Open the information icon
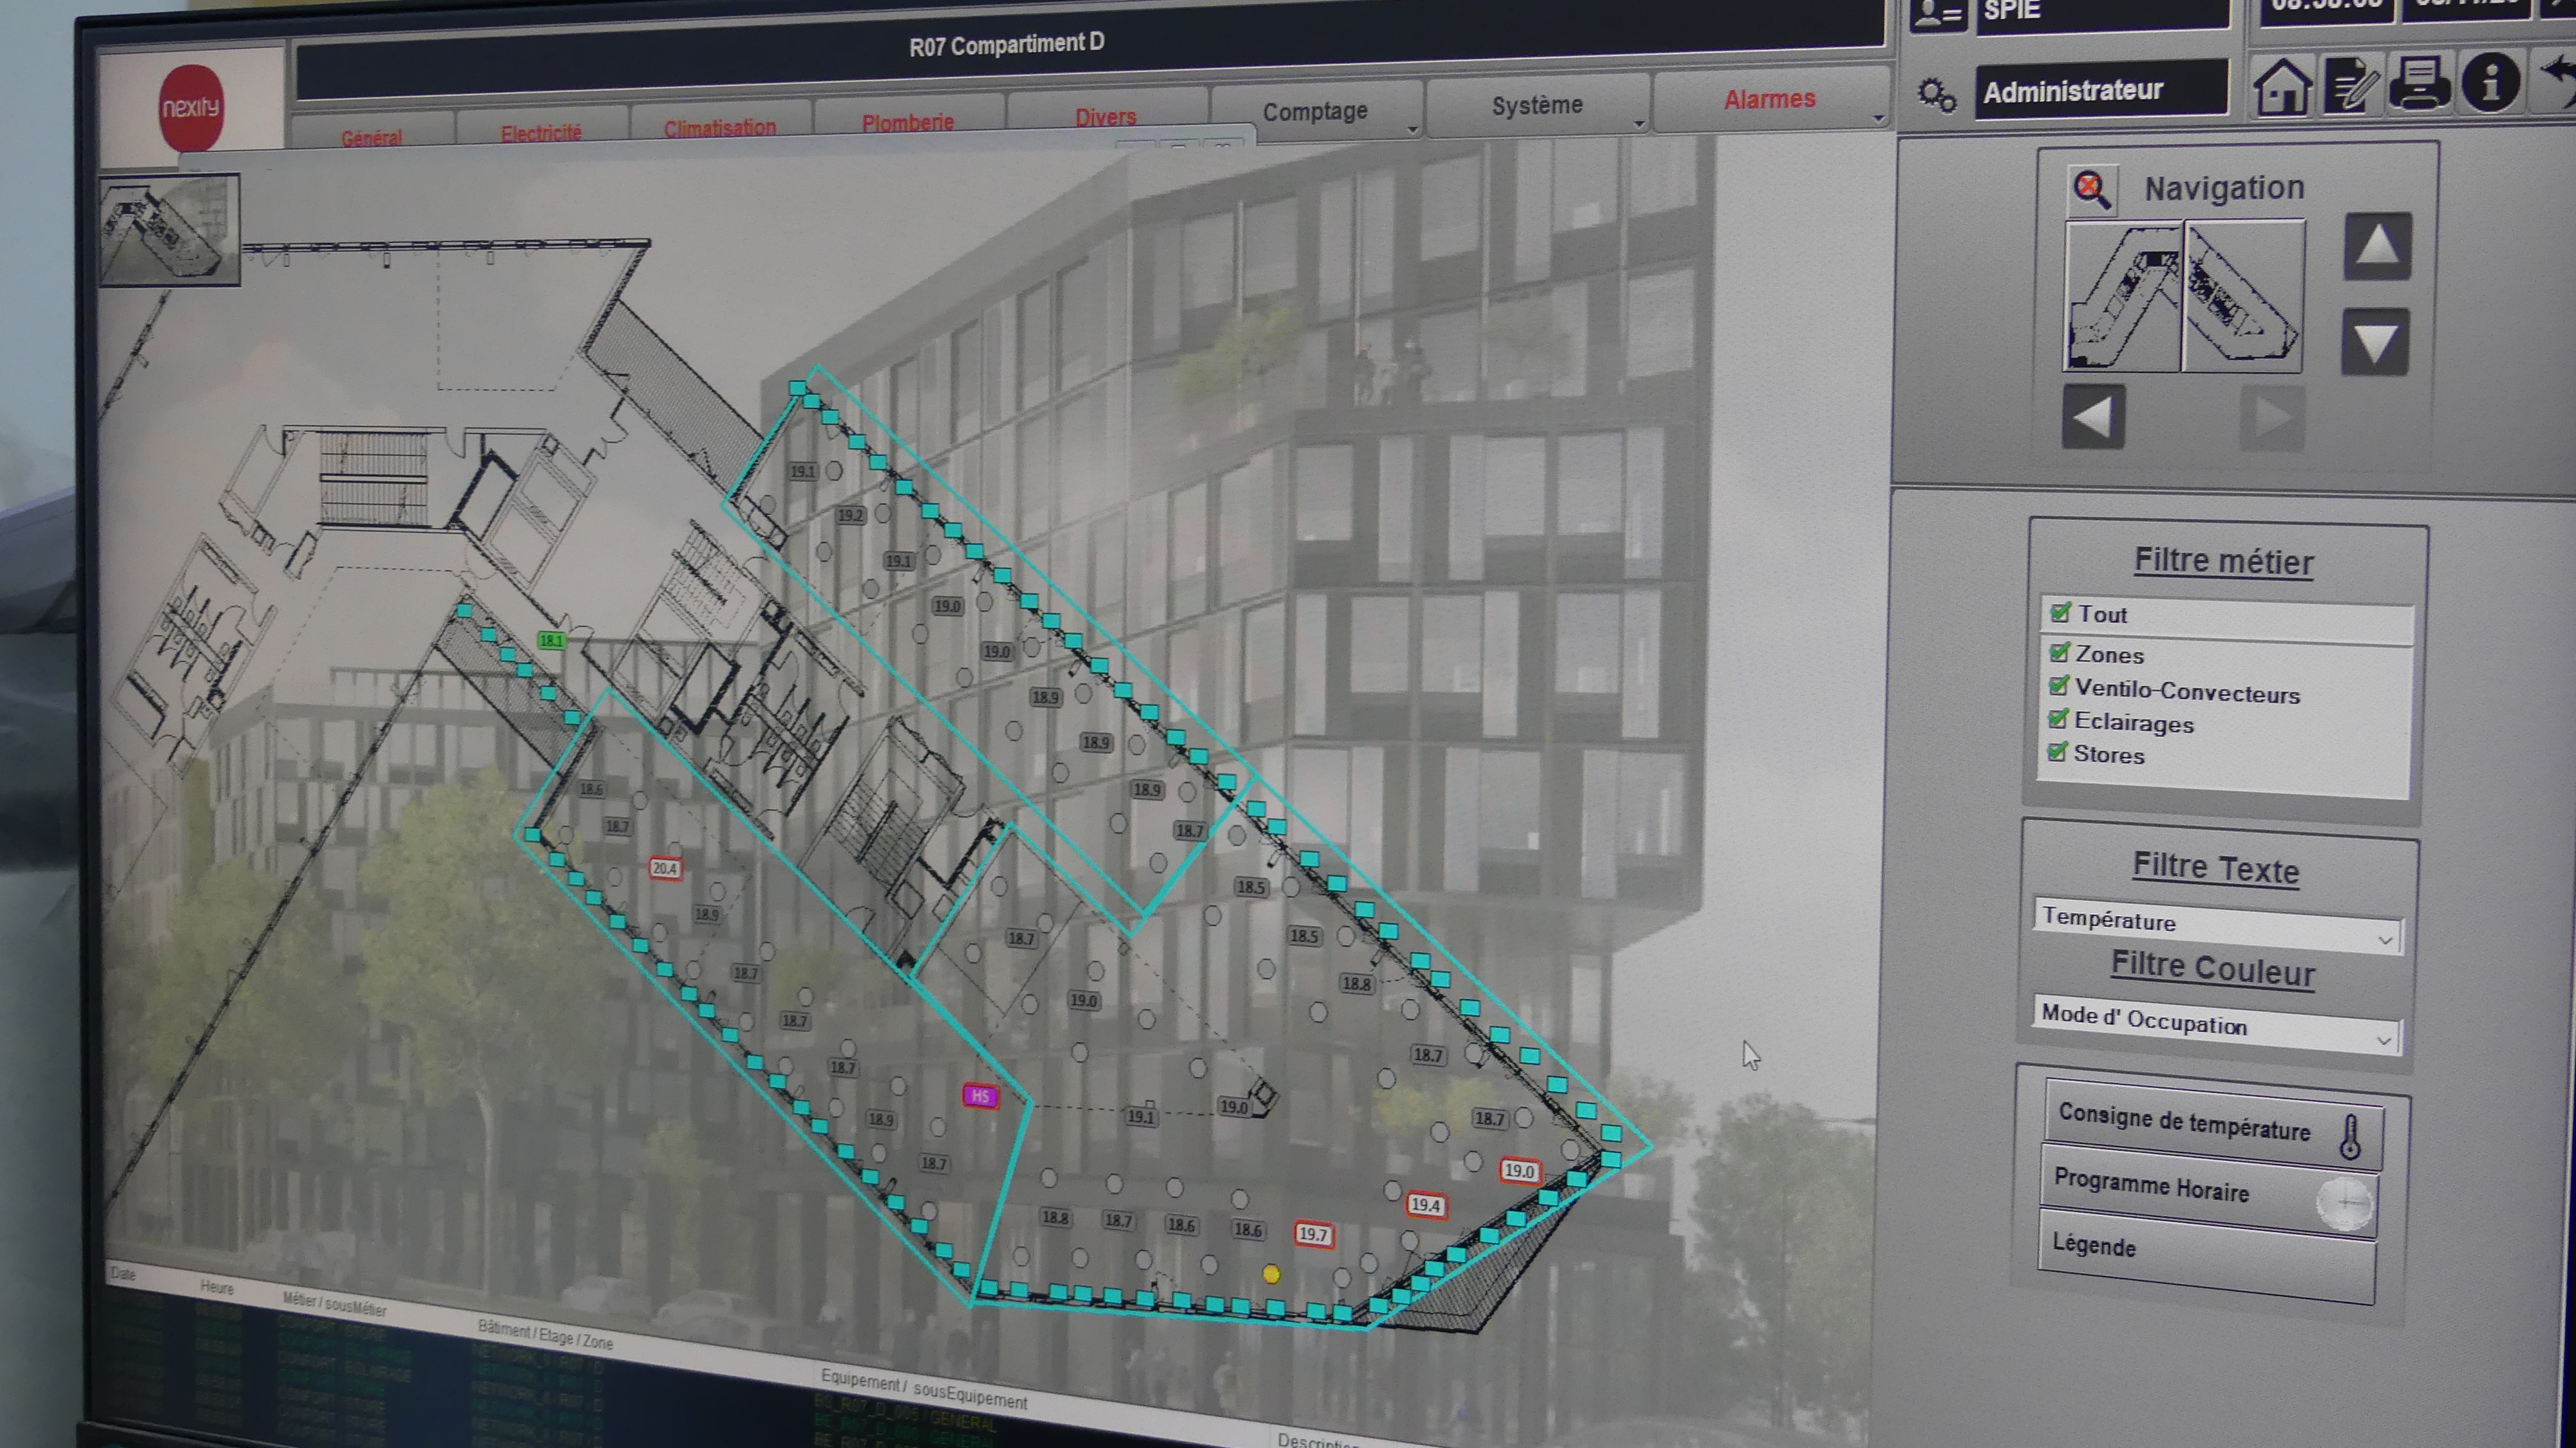The image size is (2576, 1448). [x=2490, y=82]
